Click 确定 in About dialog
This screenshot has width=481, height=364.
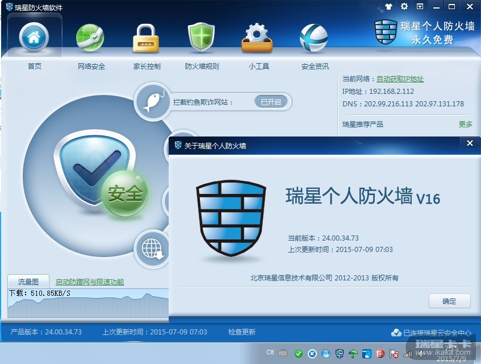coord(449,301)
